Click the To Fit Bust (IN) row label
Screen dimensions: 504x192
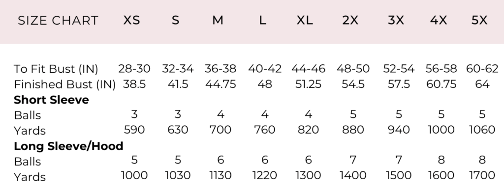pyautogui.click(x=56, y=69)
